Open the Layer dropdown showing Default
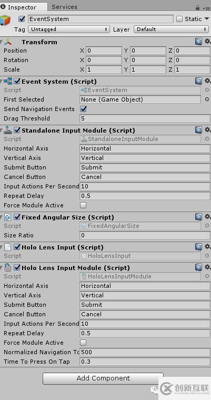The width and height of the screenshot is (211, 400). point(171,29)
